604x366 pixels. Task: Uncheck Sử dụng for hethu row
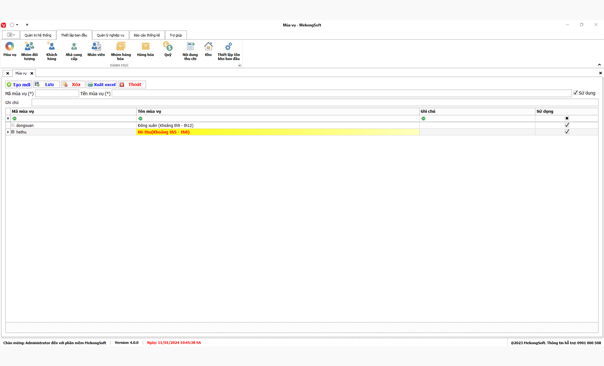click(x=567, y=132)
